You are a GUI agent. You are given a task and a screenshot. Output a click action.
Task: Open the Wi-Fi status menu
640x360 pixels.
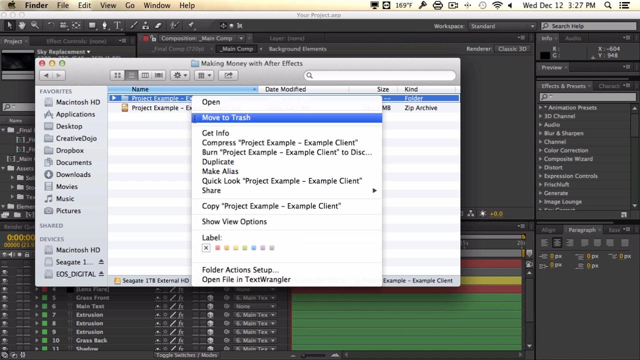pos(497,5)
